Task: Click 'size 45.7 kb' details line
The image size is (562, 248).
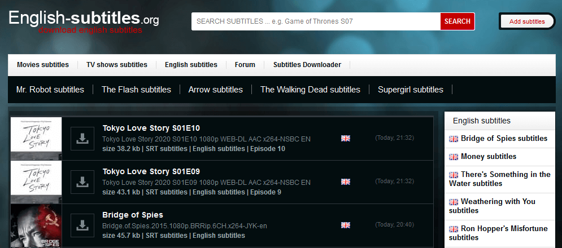Action: pos(174,236)
